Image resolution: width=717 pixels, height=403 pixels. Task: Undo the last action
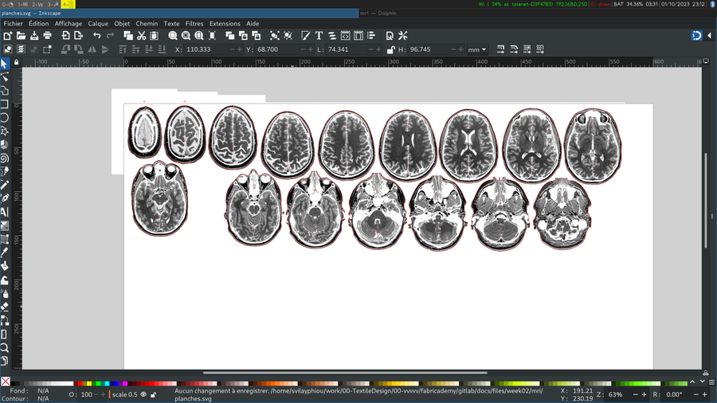[x=97, y=36]
